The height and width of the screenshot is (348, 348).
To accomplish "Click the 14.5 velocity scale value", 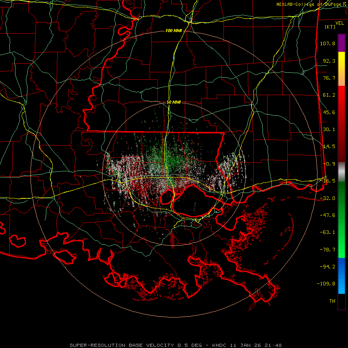I will click(x=329, y=147).
